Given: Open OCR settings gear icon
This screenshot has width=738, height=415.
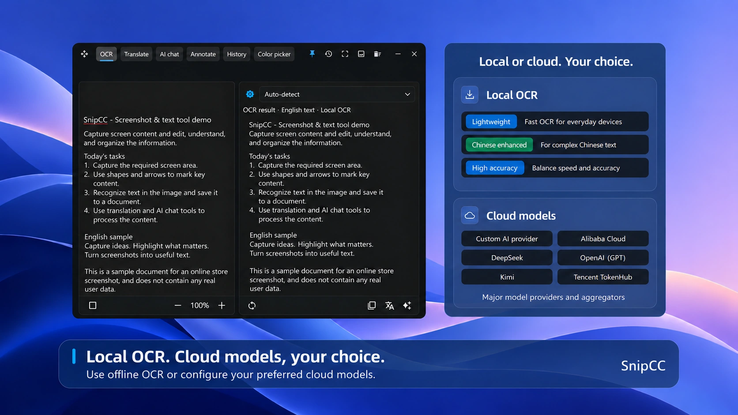Looking at the screenshot, I should [x=250, y=94].
